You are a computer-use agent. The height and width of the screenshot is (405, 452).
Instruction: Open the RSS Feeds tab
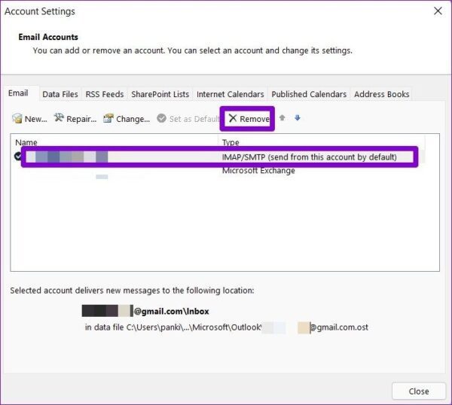pos(105,94)
